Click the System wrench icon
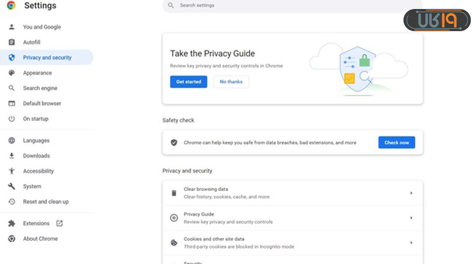The image size is (475, 264). click(x=12, y=186)
